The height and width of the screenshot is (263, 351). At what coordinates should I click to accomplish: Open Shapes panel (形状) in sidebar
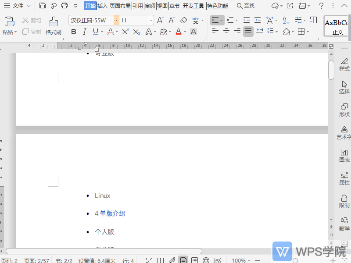[344, 110]
